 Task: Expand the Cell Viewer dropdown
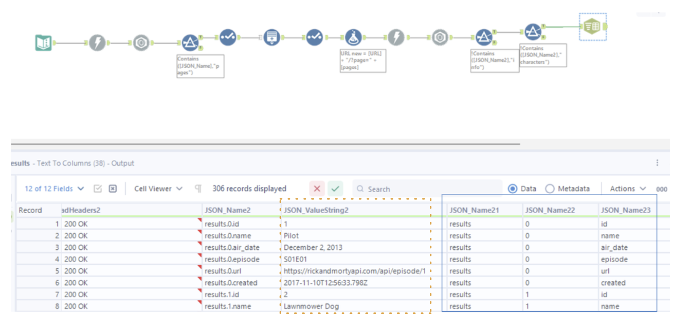[x=158, y=189]
